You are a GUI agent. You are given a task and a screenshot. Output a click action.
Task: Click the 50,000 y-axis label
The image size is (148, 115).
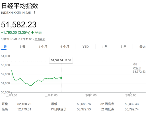[5, 92]
